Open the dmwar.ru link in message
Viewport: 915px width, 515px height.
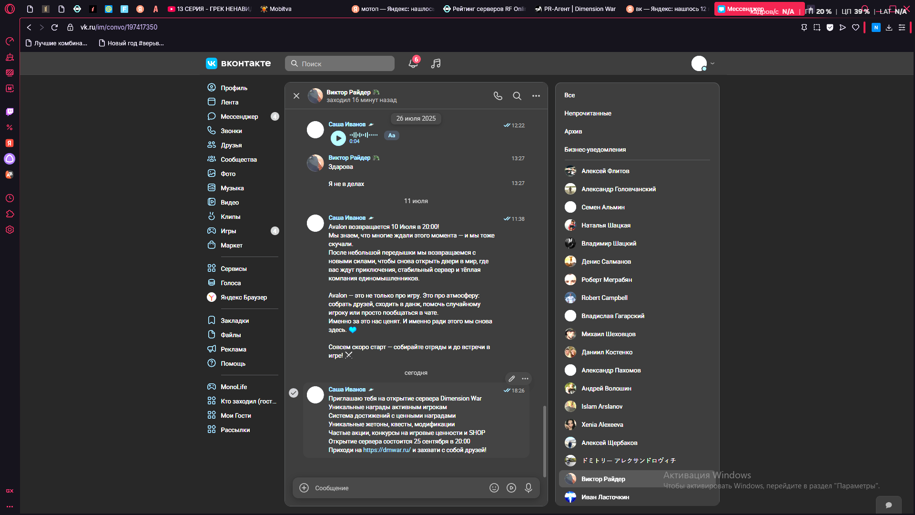click(387, 450)
